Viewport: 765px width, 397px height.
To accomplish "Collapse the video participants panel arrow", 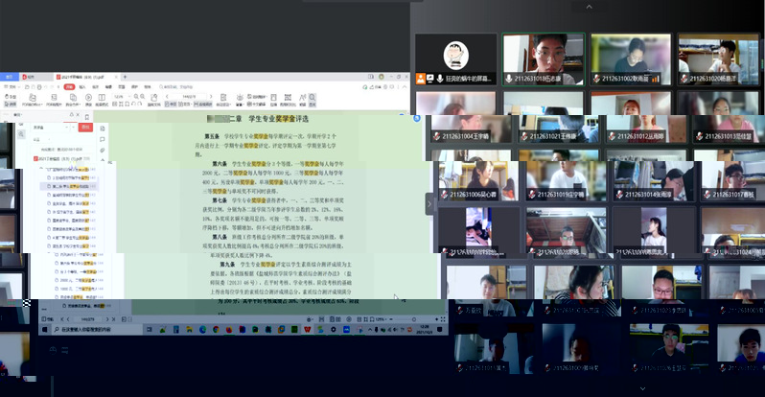I will (x=430, y=201).
